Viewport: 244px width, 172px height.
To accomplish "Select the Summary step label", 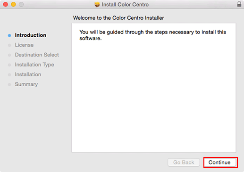I will [x=26, y=84].
